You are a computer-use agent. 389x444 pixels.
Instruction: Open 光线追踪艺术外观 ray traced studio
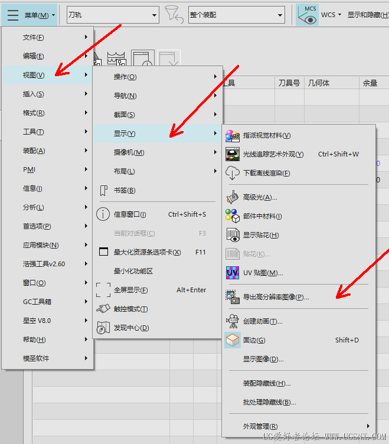point(299,154)
